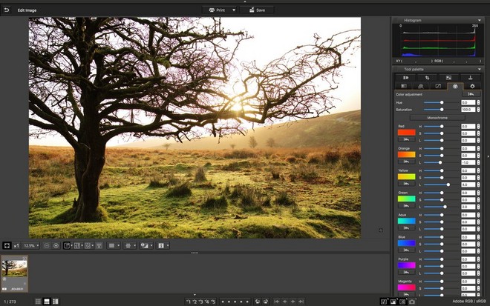This screenshot has width=490, height=306.
Task: Select the color adjustment tool tab
Action: coord(455,86)
